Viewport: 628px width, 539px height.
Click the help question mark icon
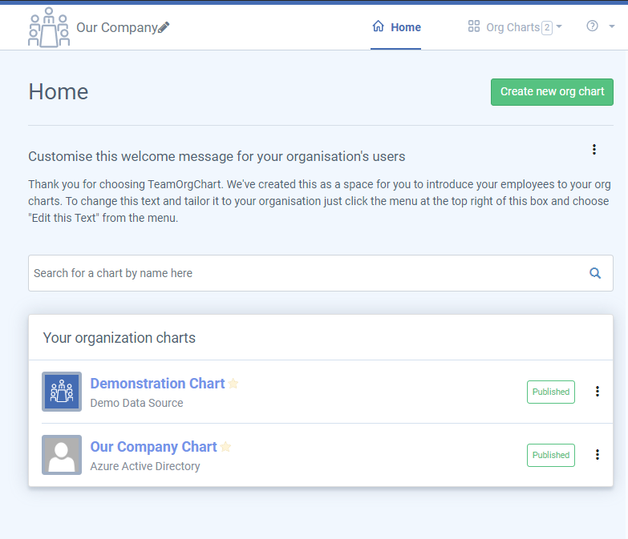point(593,26)
